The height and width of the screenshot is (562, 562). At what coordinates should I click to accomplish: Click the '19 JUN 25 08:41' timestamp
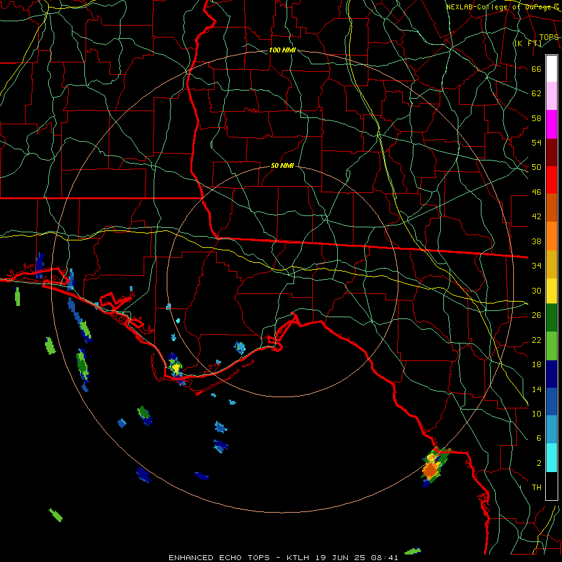[357, 558]
